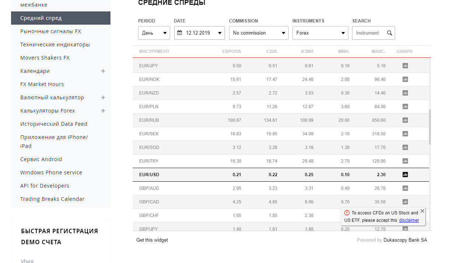Sort by МИН. column header
Image resolution: width=450 pixels, height=263 pixels.
344,51
